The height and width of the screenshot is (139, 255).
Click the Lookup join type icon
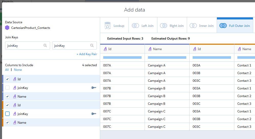[x=108, y=26]
